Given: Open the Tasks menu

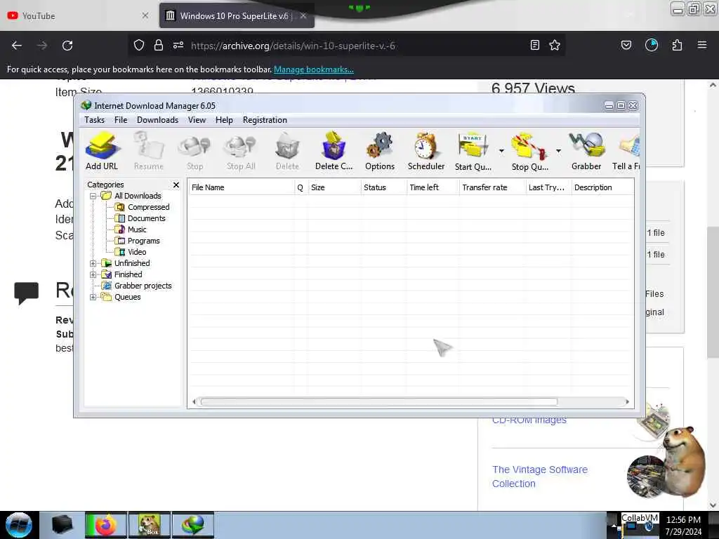Looking at the screenshot, I should 95,120.
